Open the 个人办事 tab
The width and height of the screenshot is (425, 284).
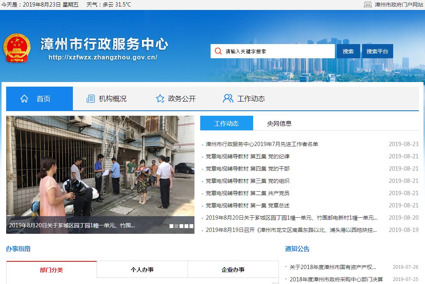[142, 270]
